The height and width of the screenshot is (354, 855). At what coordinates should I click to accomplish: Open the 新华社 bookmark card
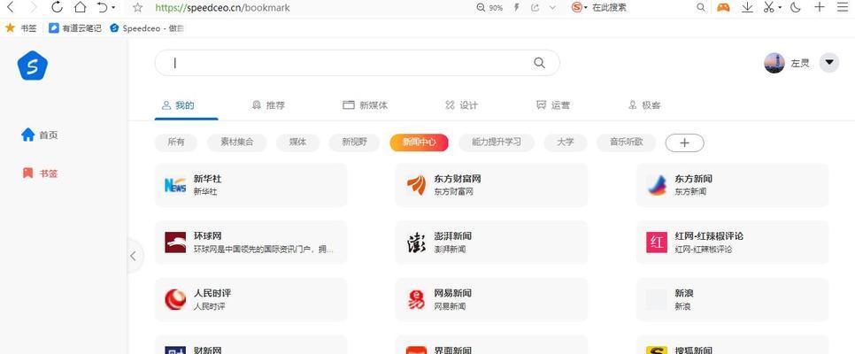coord(250,185)
